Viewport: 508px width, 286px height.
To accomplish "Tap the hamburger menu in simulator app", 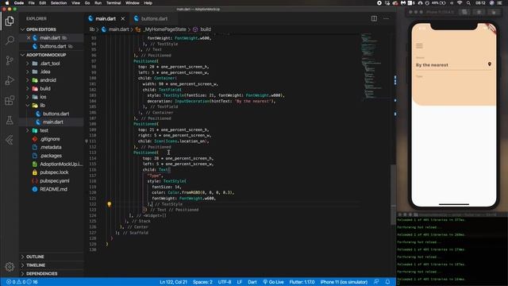I will click(x=419, y=46).
